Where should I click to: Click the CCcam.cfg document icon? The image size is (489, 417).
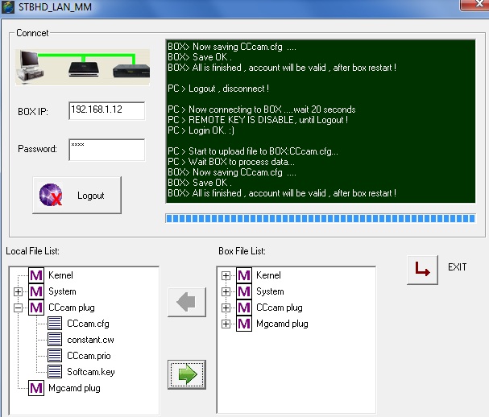point(55,323)
